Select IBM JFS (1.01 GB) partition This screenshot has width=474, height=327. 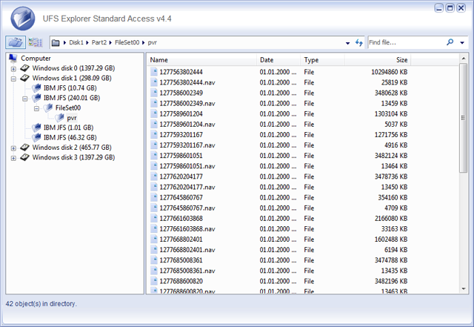pos(68,128)
